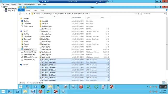Switch to Home ribbon tab
The width and height of the screenshot is (168, 94).
pyautogui.click(x=28, y=10)
